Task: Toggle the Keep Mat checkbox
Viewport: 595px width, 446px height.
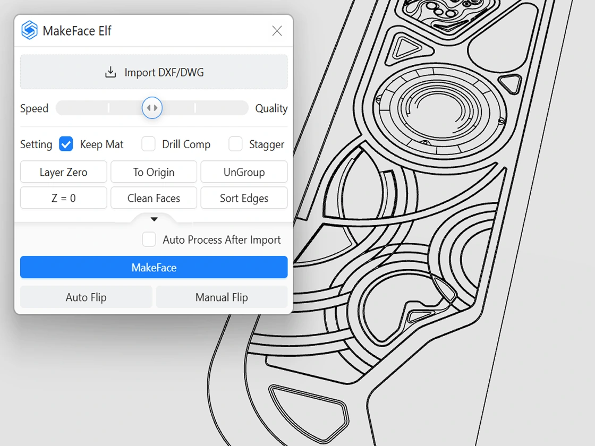Action: pyautogui.click(x=66, y=144)
